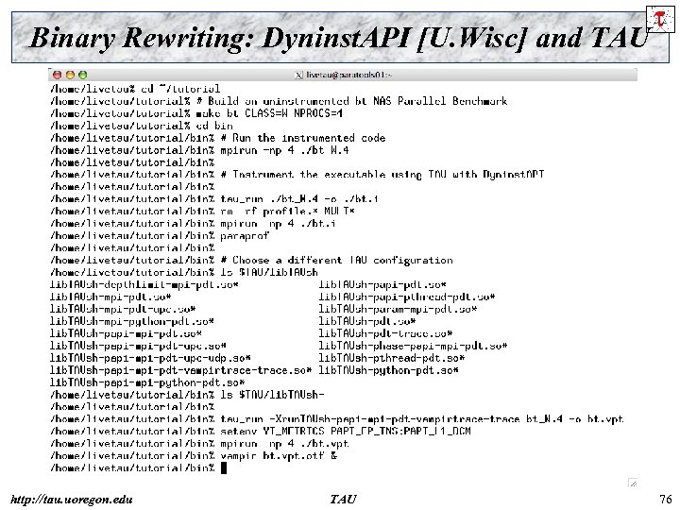The width and height of the screenshot is (680, 510).
Task: Click the green zoom button of the terminal
Action: coord(83,75)
